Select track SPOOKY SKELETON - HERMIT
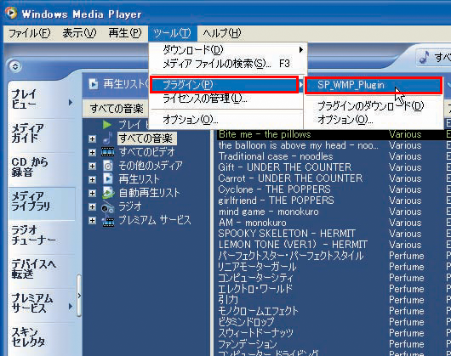This screenshot has height=356, width=451. pos(287,234)
